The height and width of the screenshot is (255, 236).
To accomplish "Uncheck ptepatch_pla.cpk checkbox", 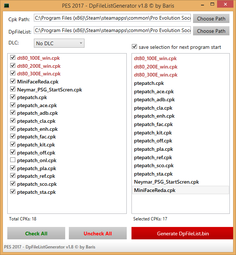I will pos(13,168).
